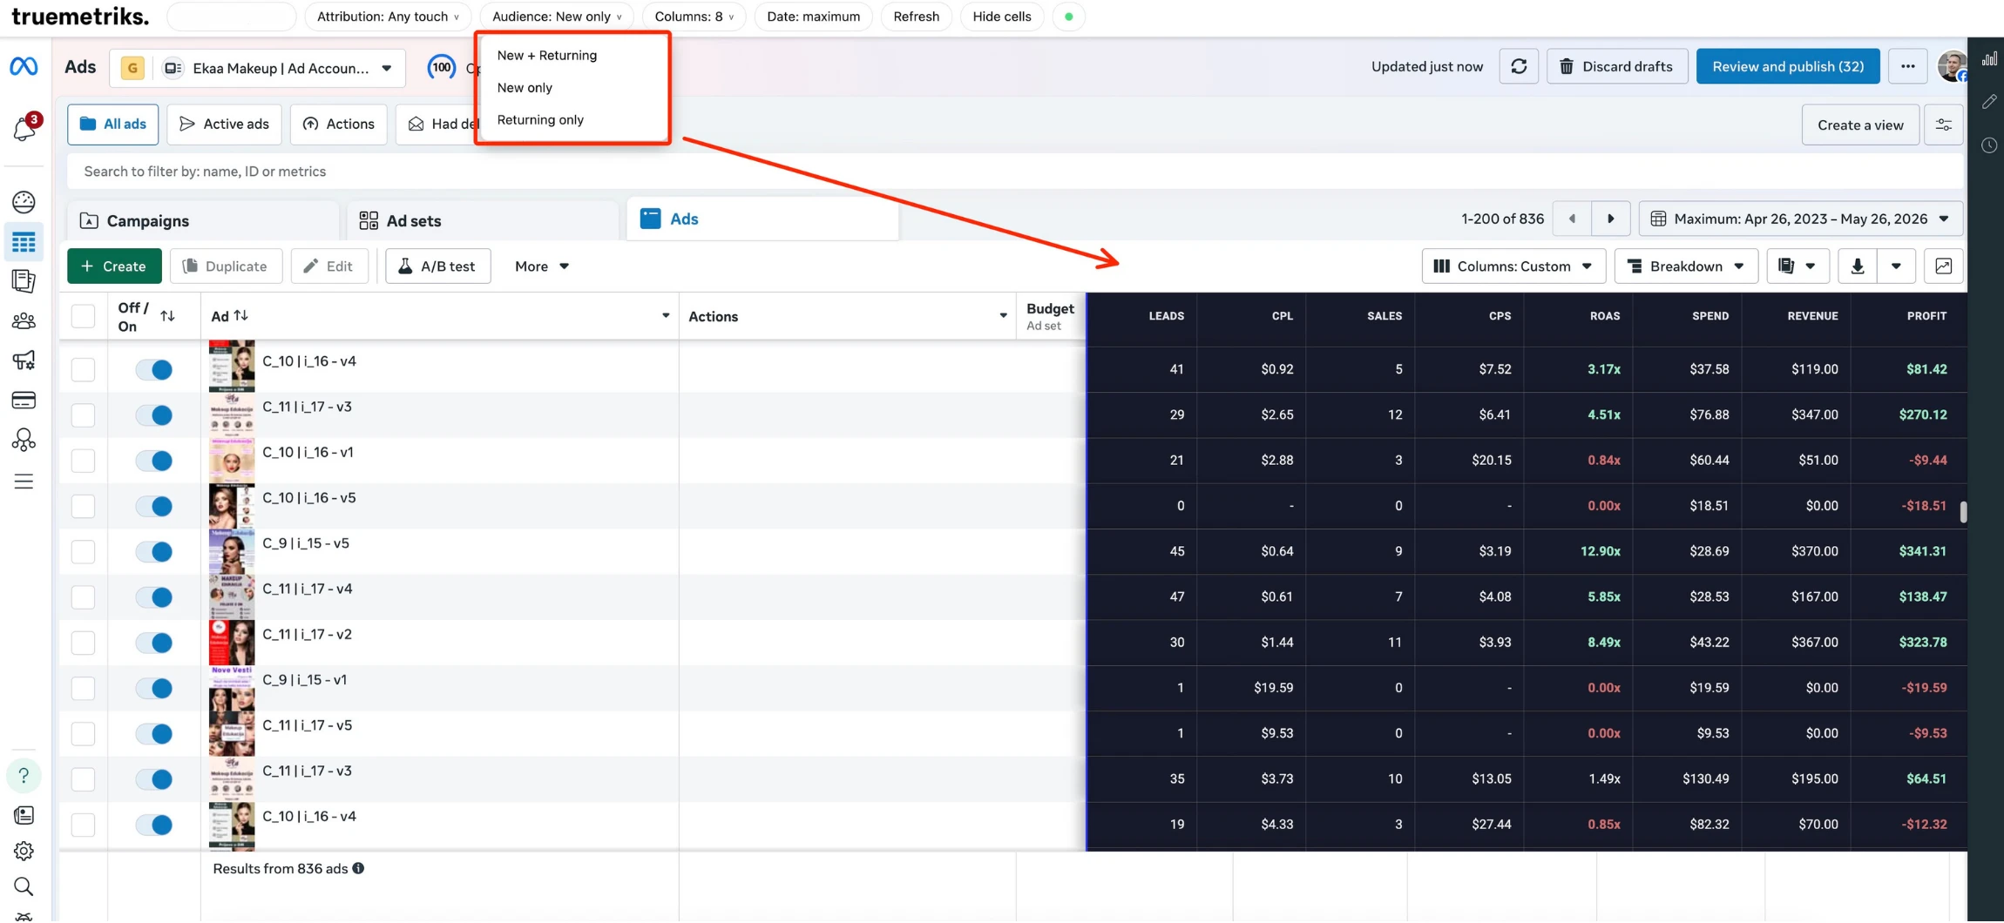Screen dimensions: 2004x923
Task: Open the share chart icon button
Action: click(x=1943, y=266)
